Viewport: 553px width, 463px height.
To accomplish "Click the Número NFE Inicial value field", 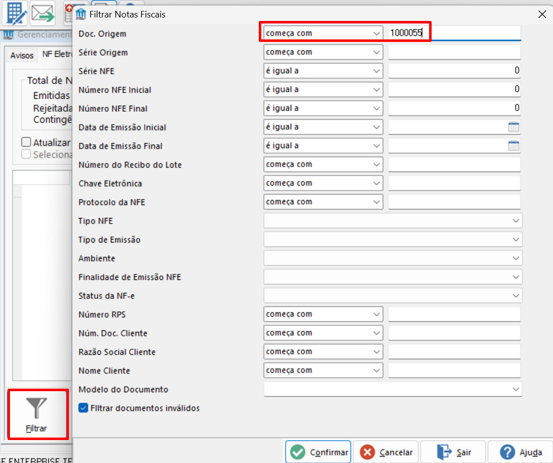I will (x=454, y=89).
